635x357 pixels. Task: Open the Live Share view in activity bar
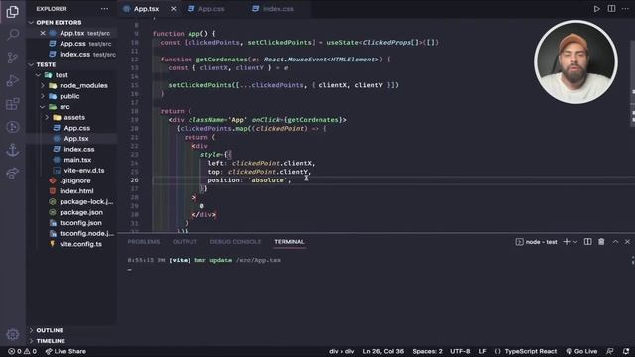pos(13,174)
